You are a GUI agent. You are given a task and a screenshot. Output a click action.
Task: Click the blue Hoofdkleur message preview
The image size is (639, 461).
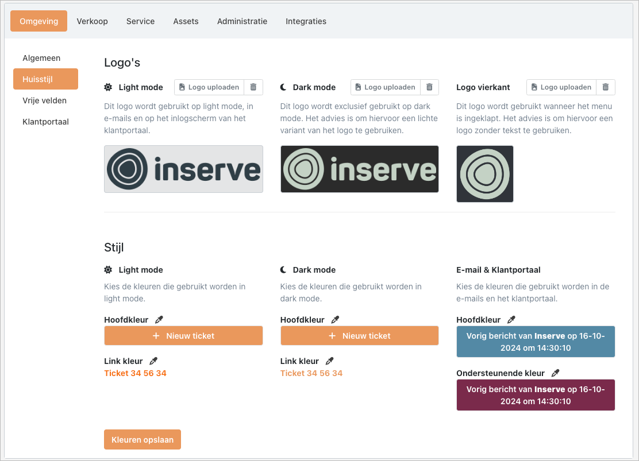point(536,342)
